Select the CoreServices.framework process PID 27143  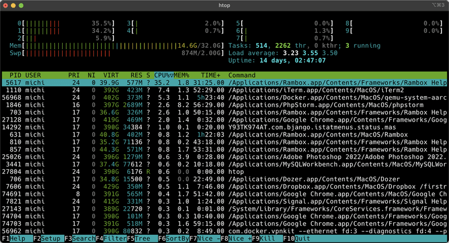click(224, 209)
